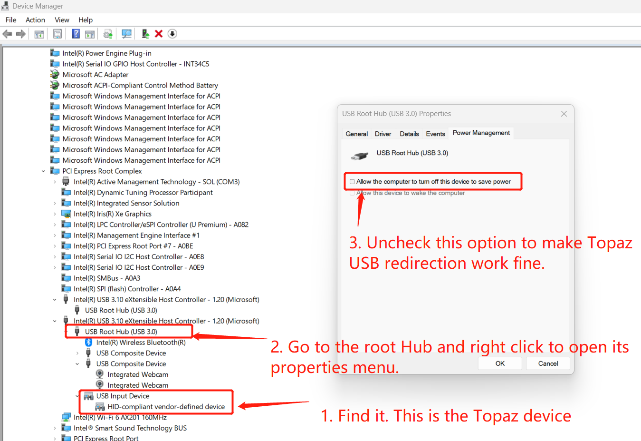Click the red X Uninstall device icon
This screenshot has width=641, height=441.
click(159, 34)
